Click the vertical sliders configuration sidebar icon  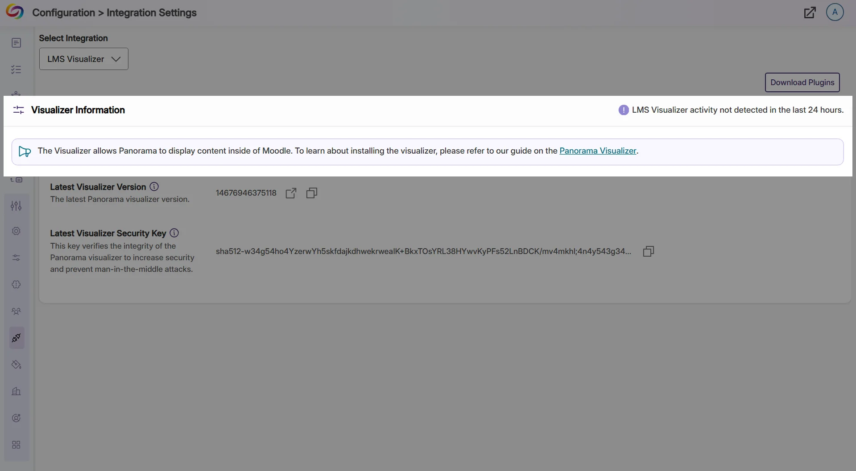(16, 205)
